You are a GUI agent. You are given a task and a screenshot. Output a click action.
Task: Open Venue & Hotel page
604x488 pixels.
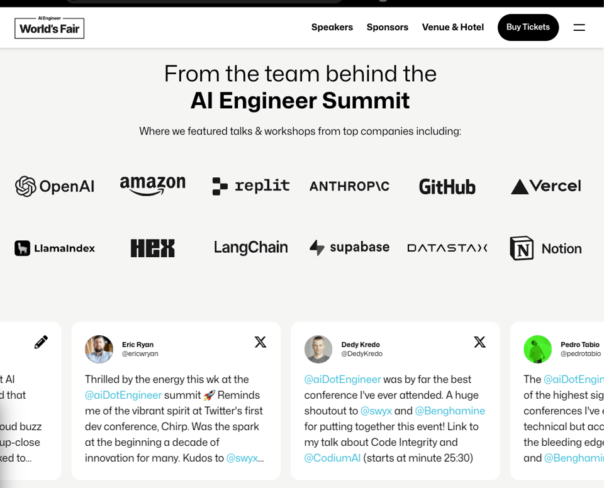click(453, 28)
